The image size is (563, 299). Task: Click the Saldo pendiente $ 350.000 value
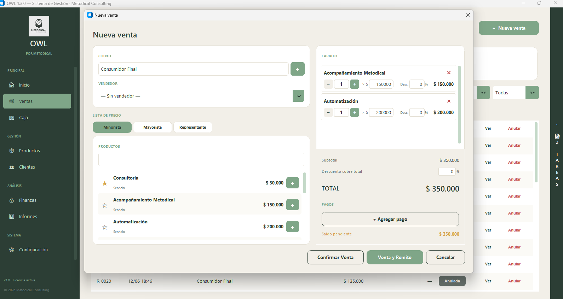449,234
